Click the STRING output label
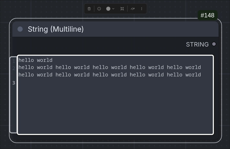230x149 pixels. [x=197, y=44]
